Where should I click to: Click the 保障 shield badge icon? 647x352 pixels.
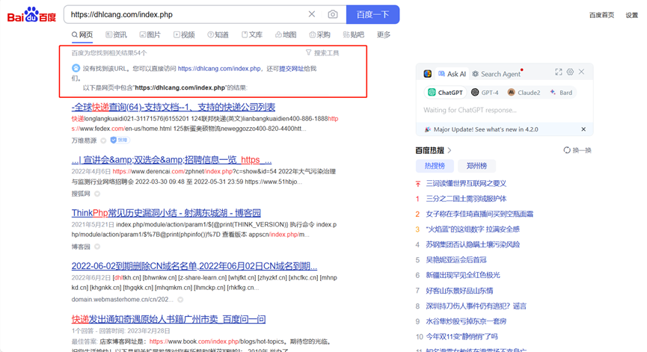[120, 141]
